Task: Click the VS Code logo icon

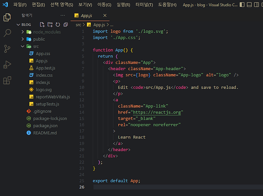Action: pyautogui.click(x=5, y=5)
